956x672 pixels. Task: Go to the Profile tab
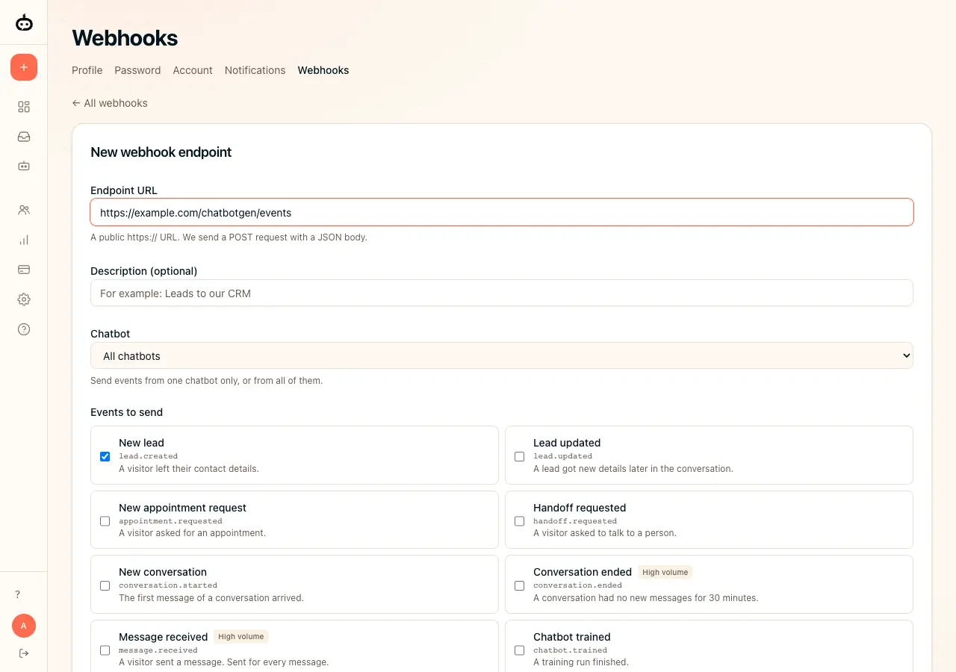click(x=87, y=70)
